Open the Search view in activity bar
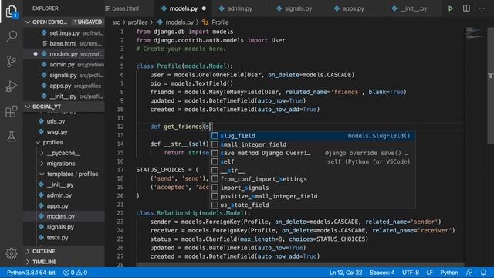494x278 pixels. 12,36
